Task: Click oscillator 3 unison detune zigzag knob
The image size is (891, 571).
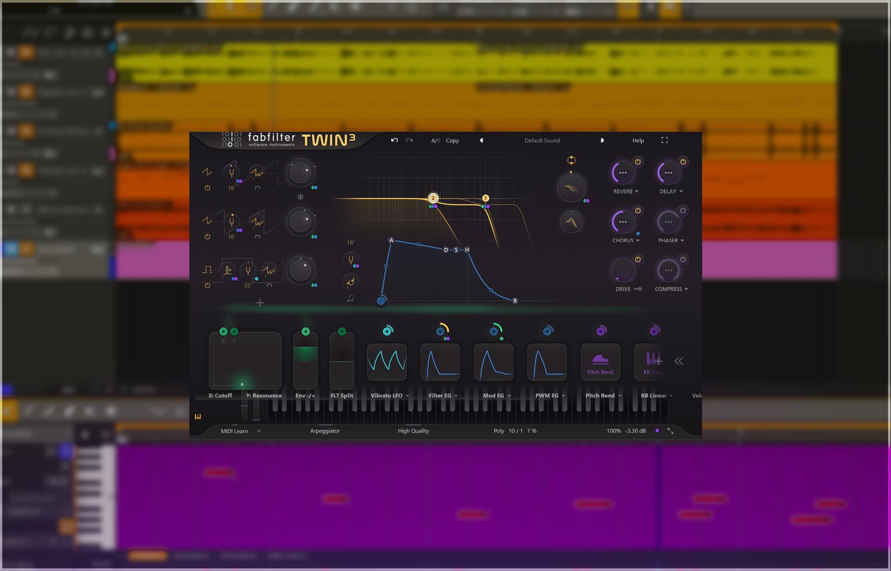Action: click(269, 270)
